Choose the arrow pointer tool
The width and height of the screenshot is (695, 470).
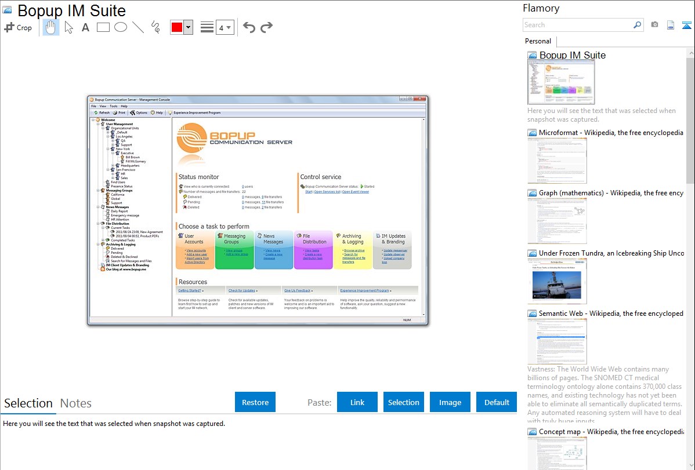[x=68, y=27]
